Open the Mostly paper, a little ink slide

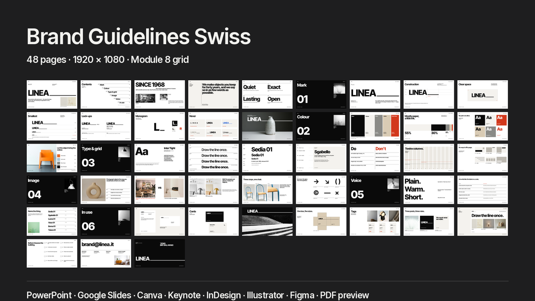(429, 126)
